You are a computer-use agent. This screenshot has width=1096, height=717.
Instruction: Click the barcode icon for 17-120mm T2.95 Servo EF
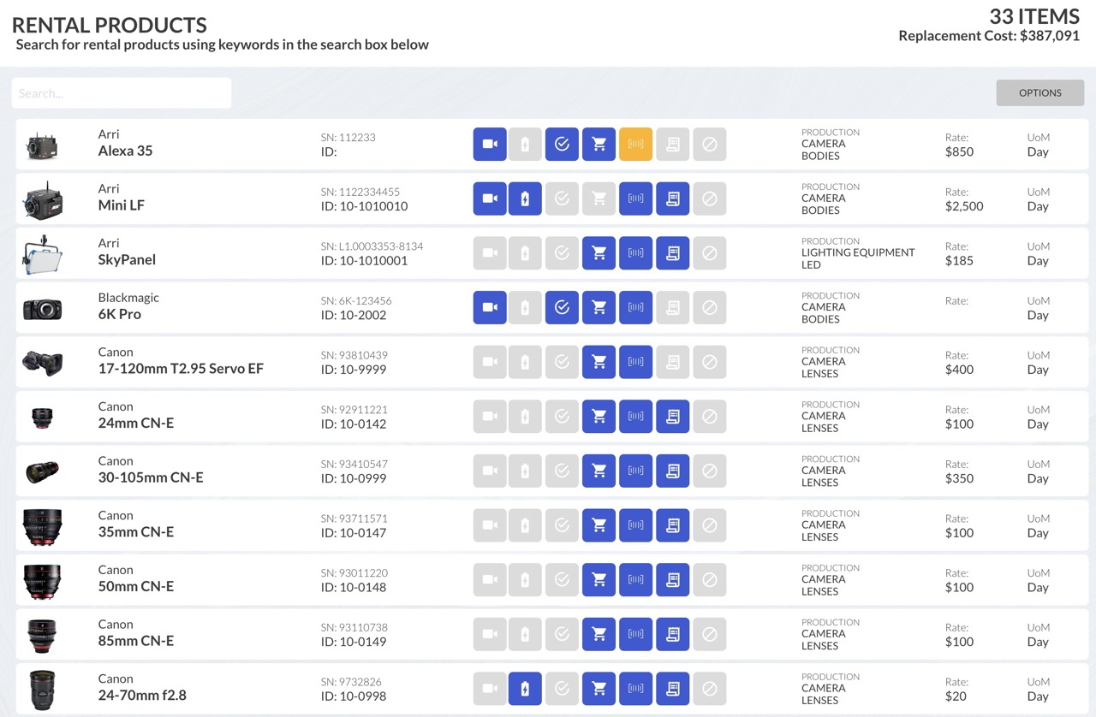pyautogui.click(x=635, y=362)
